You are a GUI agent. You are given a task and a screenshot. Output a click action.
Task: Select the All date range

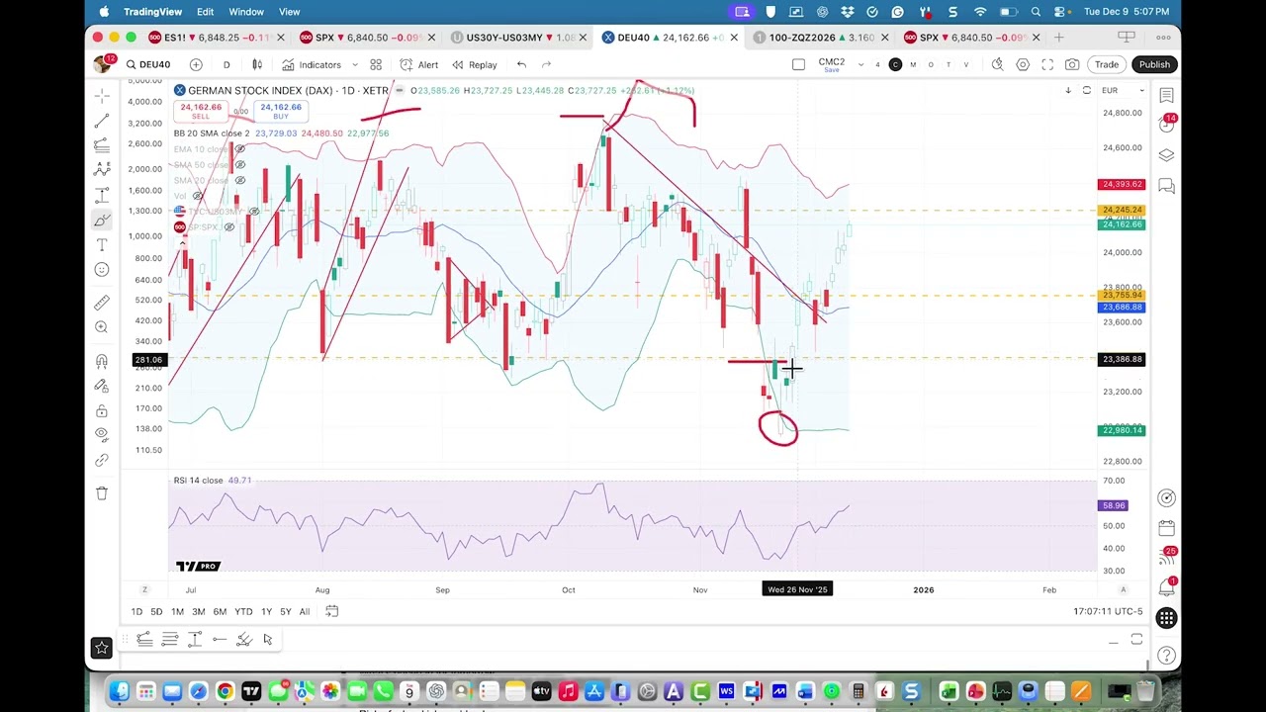[305, 612]
